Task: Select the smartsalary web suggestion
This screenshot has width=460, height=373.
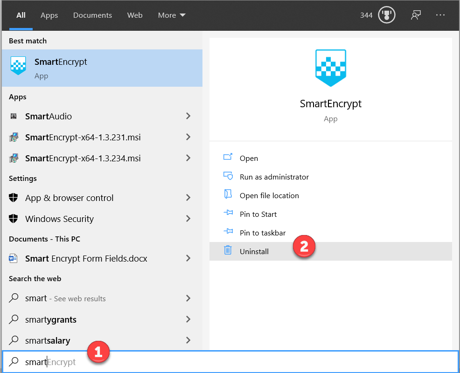Action: (102, 340)
